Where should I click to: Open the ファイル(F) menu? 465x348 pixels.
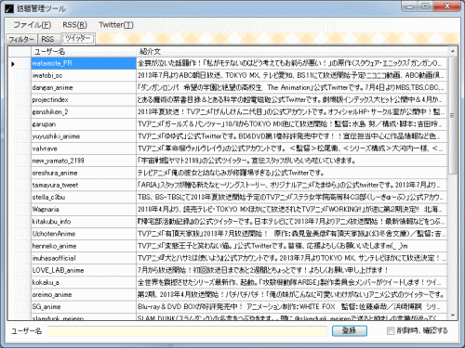click(x=32, y=25)
